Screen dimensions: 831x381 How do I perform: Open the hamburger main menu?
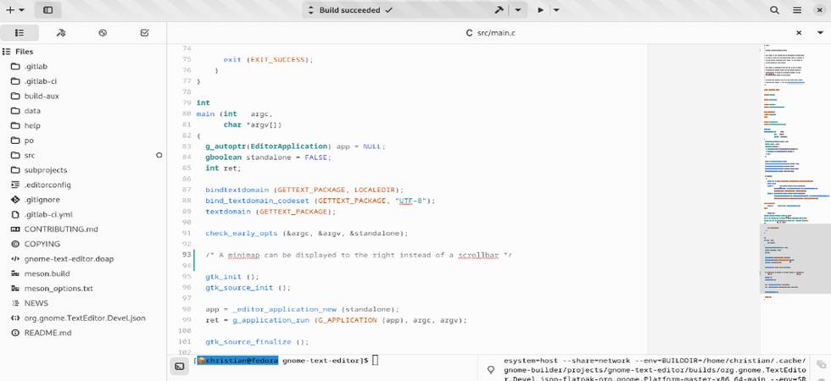point(796,10)
